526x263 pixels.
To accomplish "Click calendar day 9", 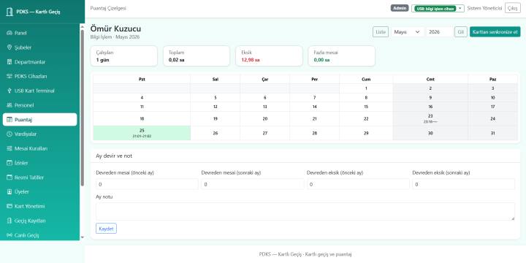I will [430, 98].
